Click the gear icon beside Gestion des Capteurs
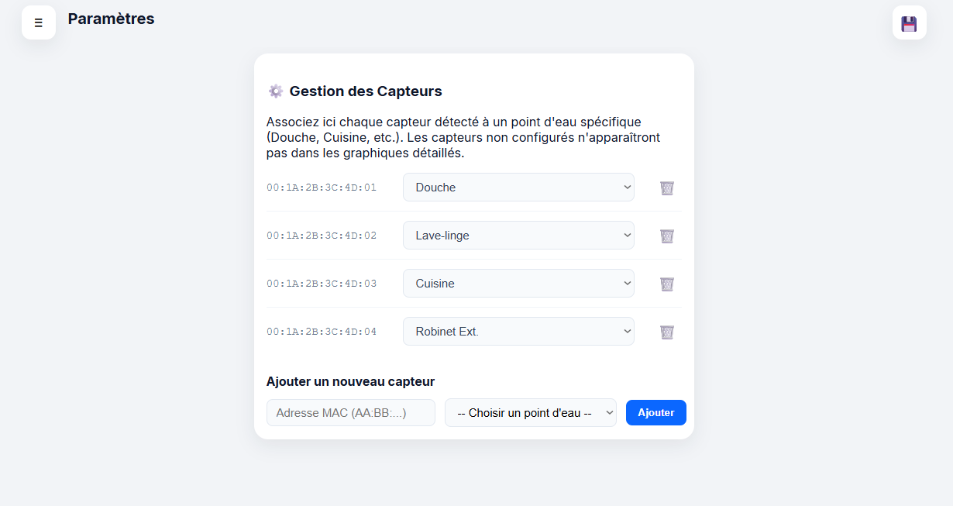This screenshot has height=506, width=953. click(x=276, y=91)
